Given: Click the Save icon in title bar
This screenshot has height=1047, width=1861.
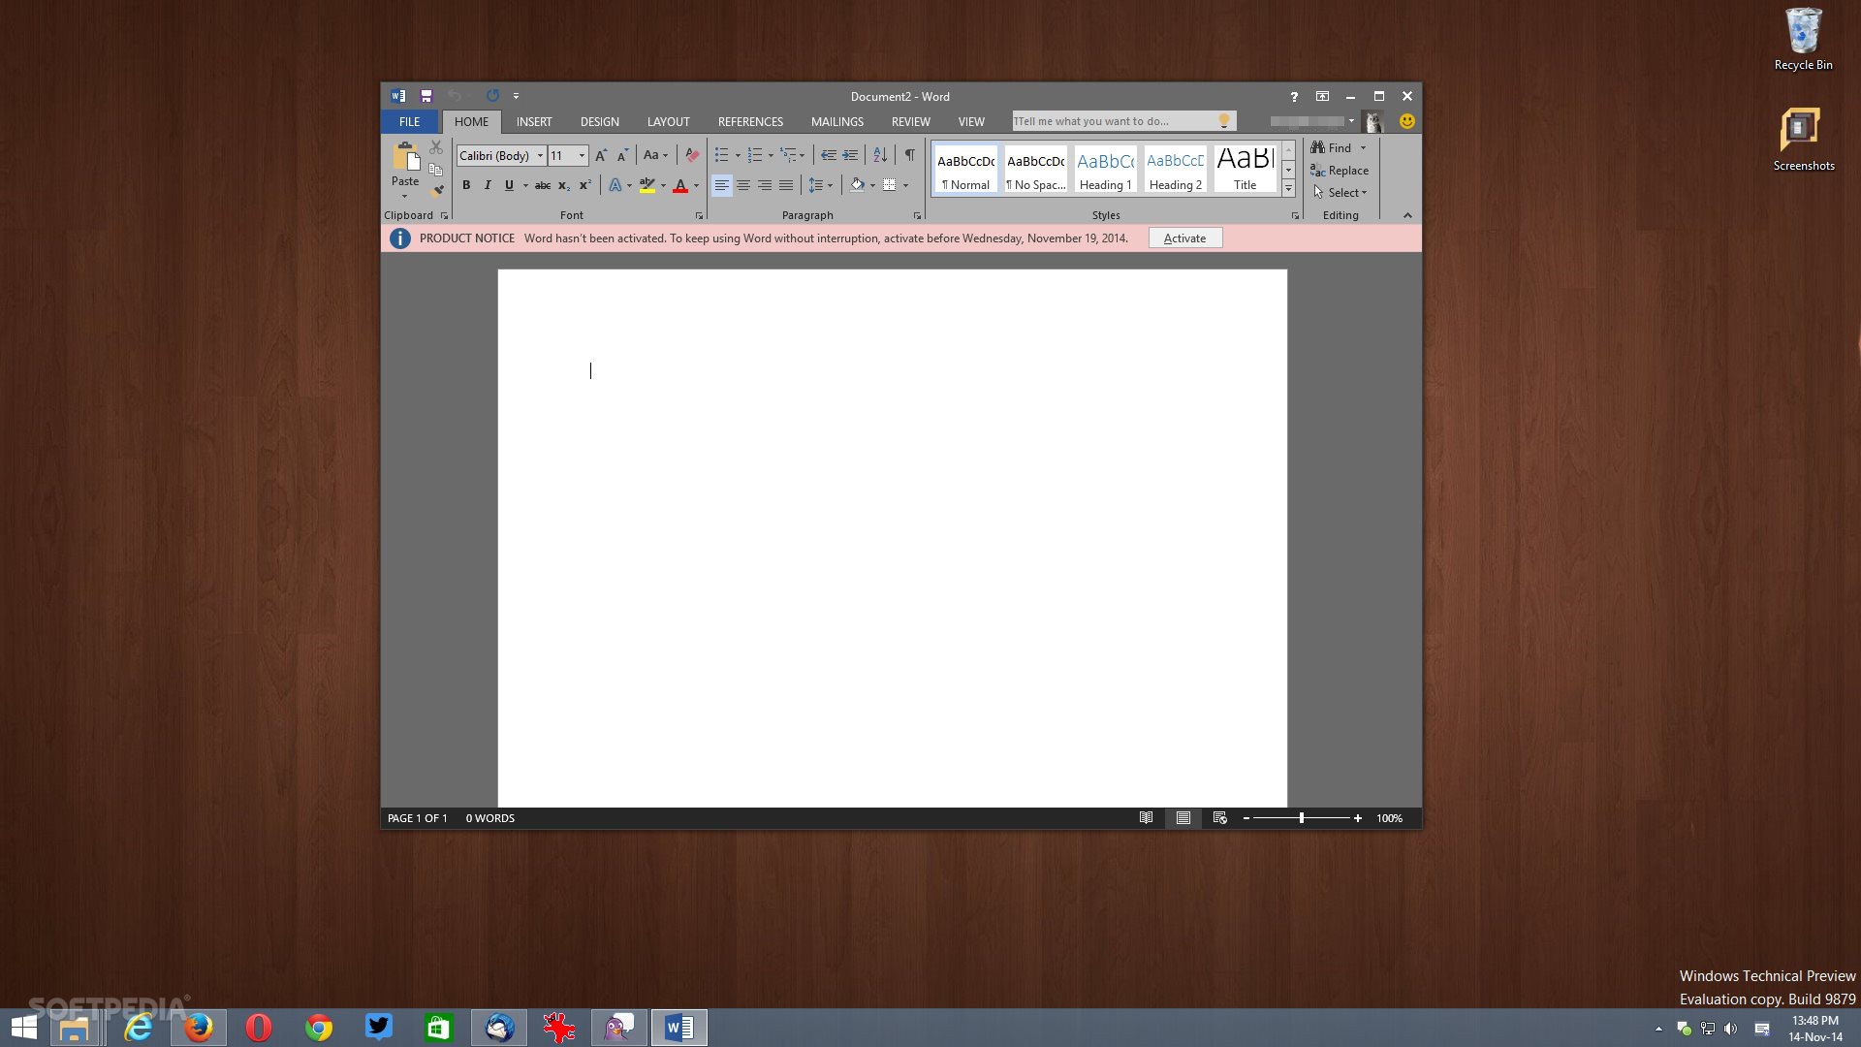Looking at the screenshot, I should click(426, 96).
